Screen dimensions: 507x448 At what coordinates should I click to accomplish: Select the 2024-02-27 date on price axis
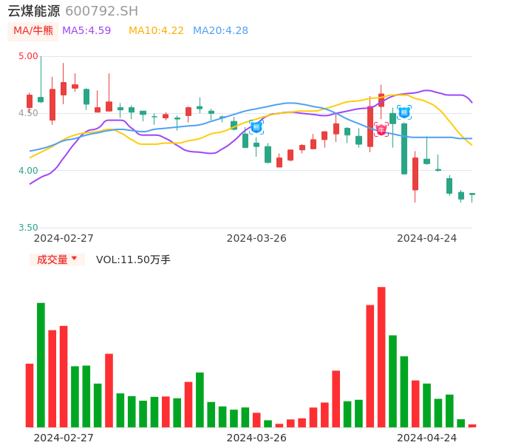tap(64, 238)
